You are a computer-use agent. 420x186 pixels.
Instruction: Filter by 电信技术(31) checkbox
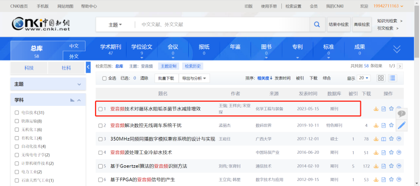point(17,112)
